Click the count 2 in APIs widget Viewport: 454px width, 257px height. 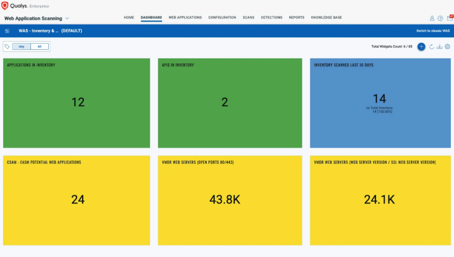(225, 102)
